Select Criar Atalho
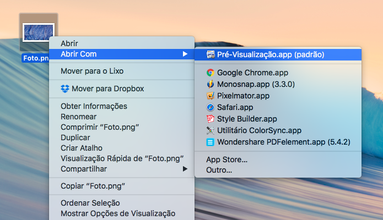 pos(122,148)
